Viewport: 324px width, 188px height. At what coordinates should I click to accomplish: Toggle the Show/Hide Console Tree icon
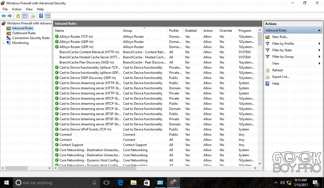[x=25, y=16]
